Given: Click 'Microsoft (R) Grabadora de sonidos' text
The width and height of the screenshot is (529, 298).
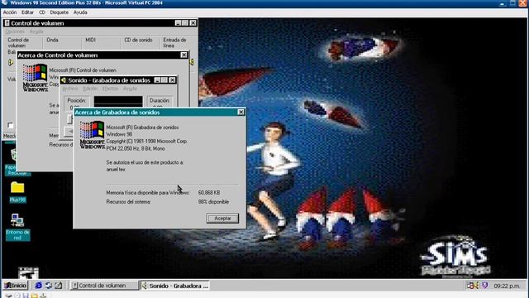Looking at the screenshot, I should point(142,127).
